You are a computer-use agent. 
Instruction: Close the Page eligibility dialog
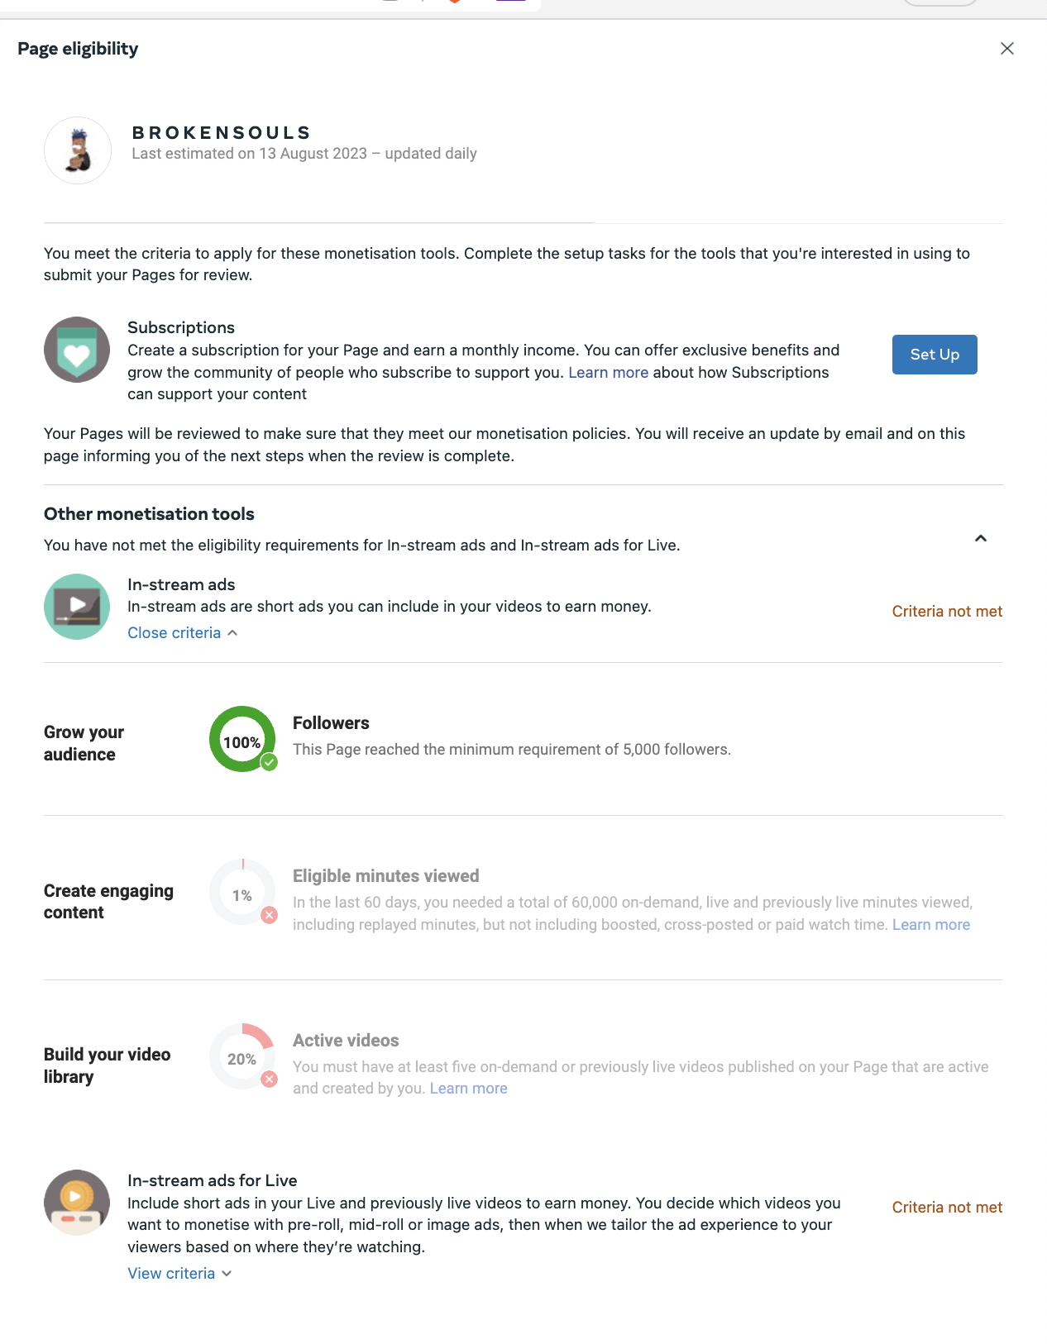(1006, 49)
